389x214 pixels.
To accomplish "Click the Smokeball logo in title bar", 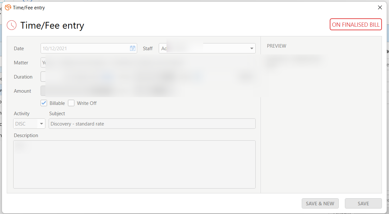I will tap(8, 7).
